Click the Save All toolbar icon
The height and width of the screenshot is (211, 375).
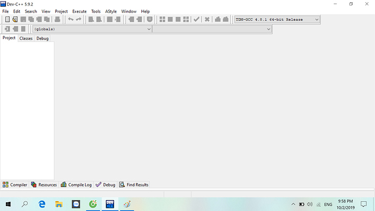[31, 20]
